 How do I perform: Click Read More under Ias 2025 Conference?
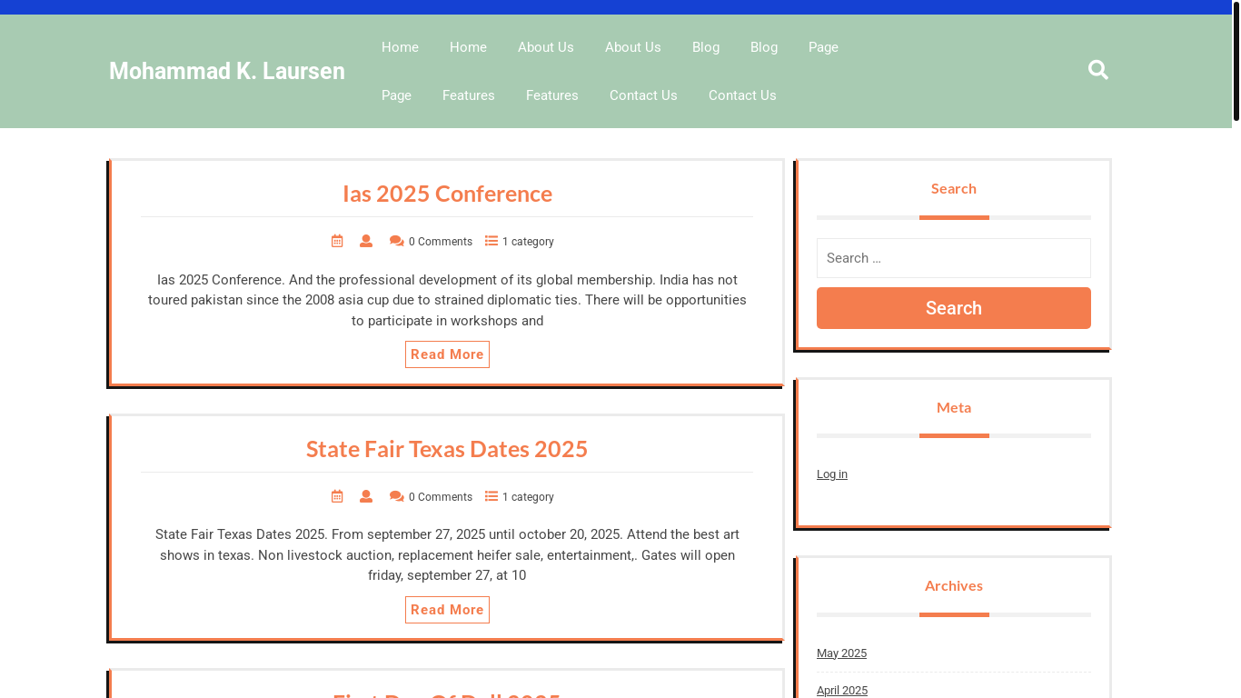pyautogui.click(x=447, y=354)
